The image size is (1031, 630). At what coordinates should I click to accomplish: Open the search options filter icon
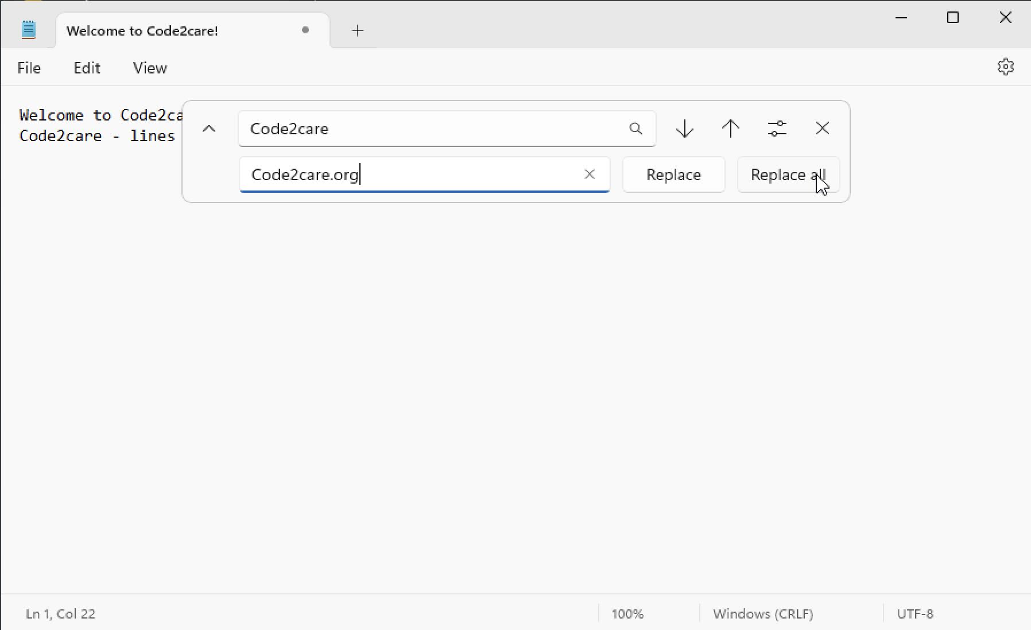pos(777,128)
